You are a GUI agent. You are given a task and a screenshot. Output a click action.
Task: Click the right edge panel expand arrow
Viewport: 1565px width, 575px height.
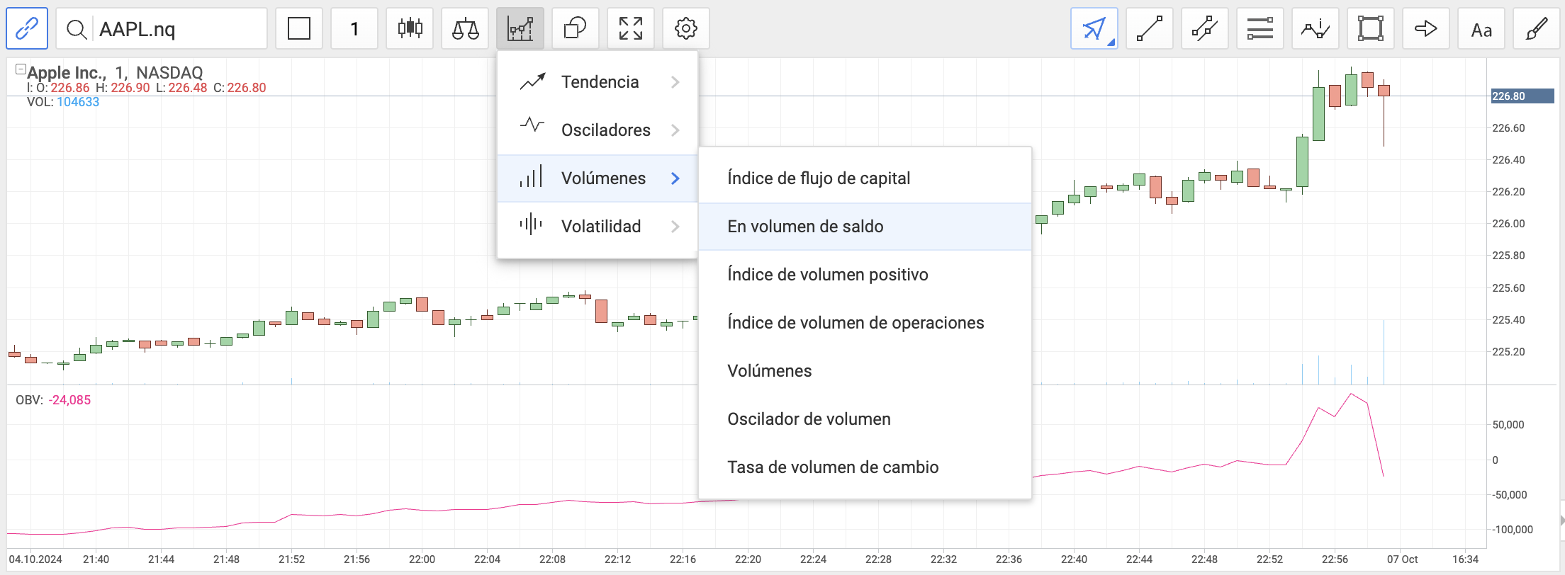1562,520
